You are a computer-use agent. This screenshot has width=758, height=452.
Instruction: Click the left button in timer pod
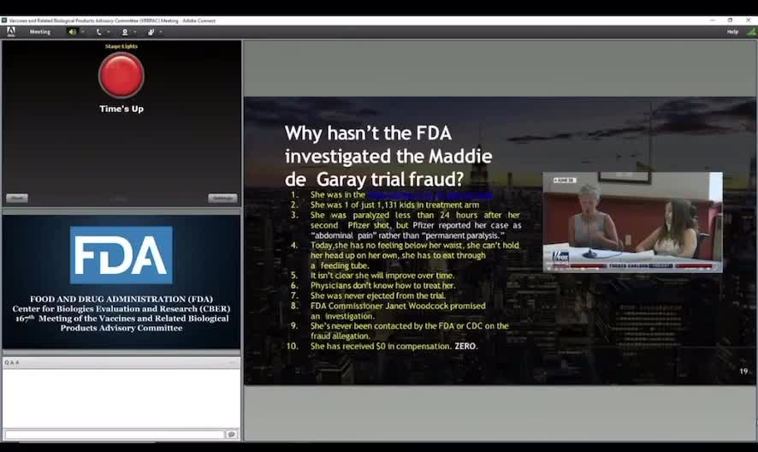point(17,198)
